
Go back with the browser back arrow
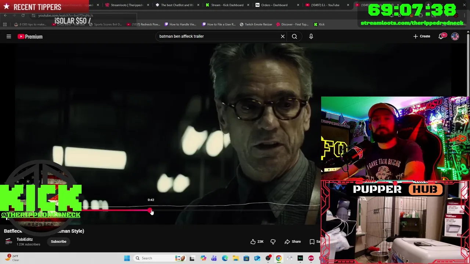pyautogui.click(x=5, y=15)
